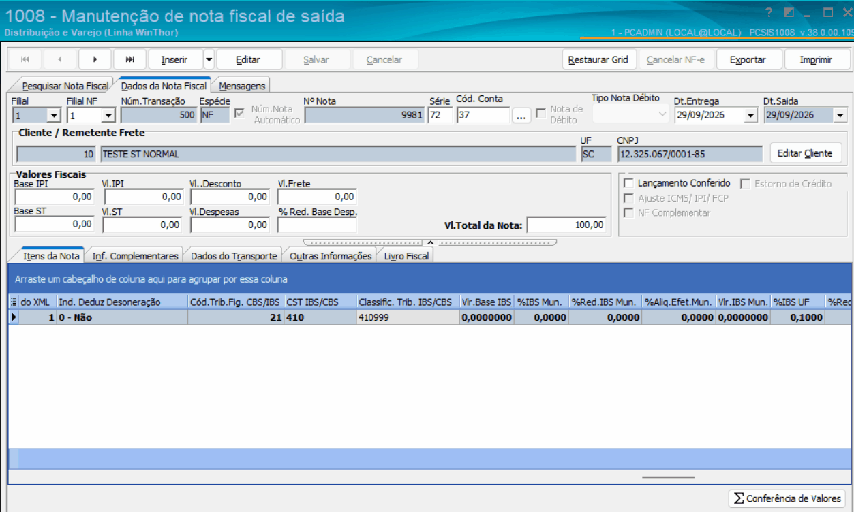Sort by Ind. Deduz Desoneração column header

122,302
